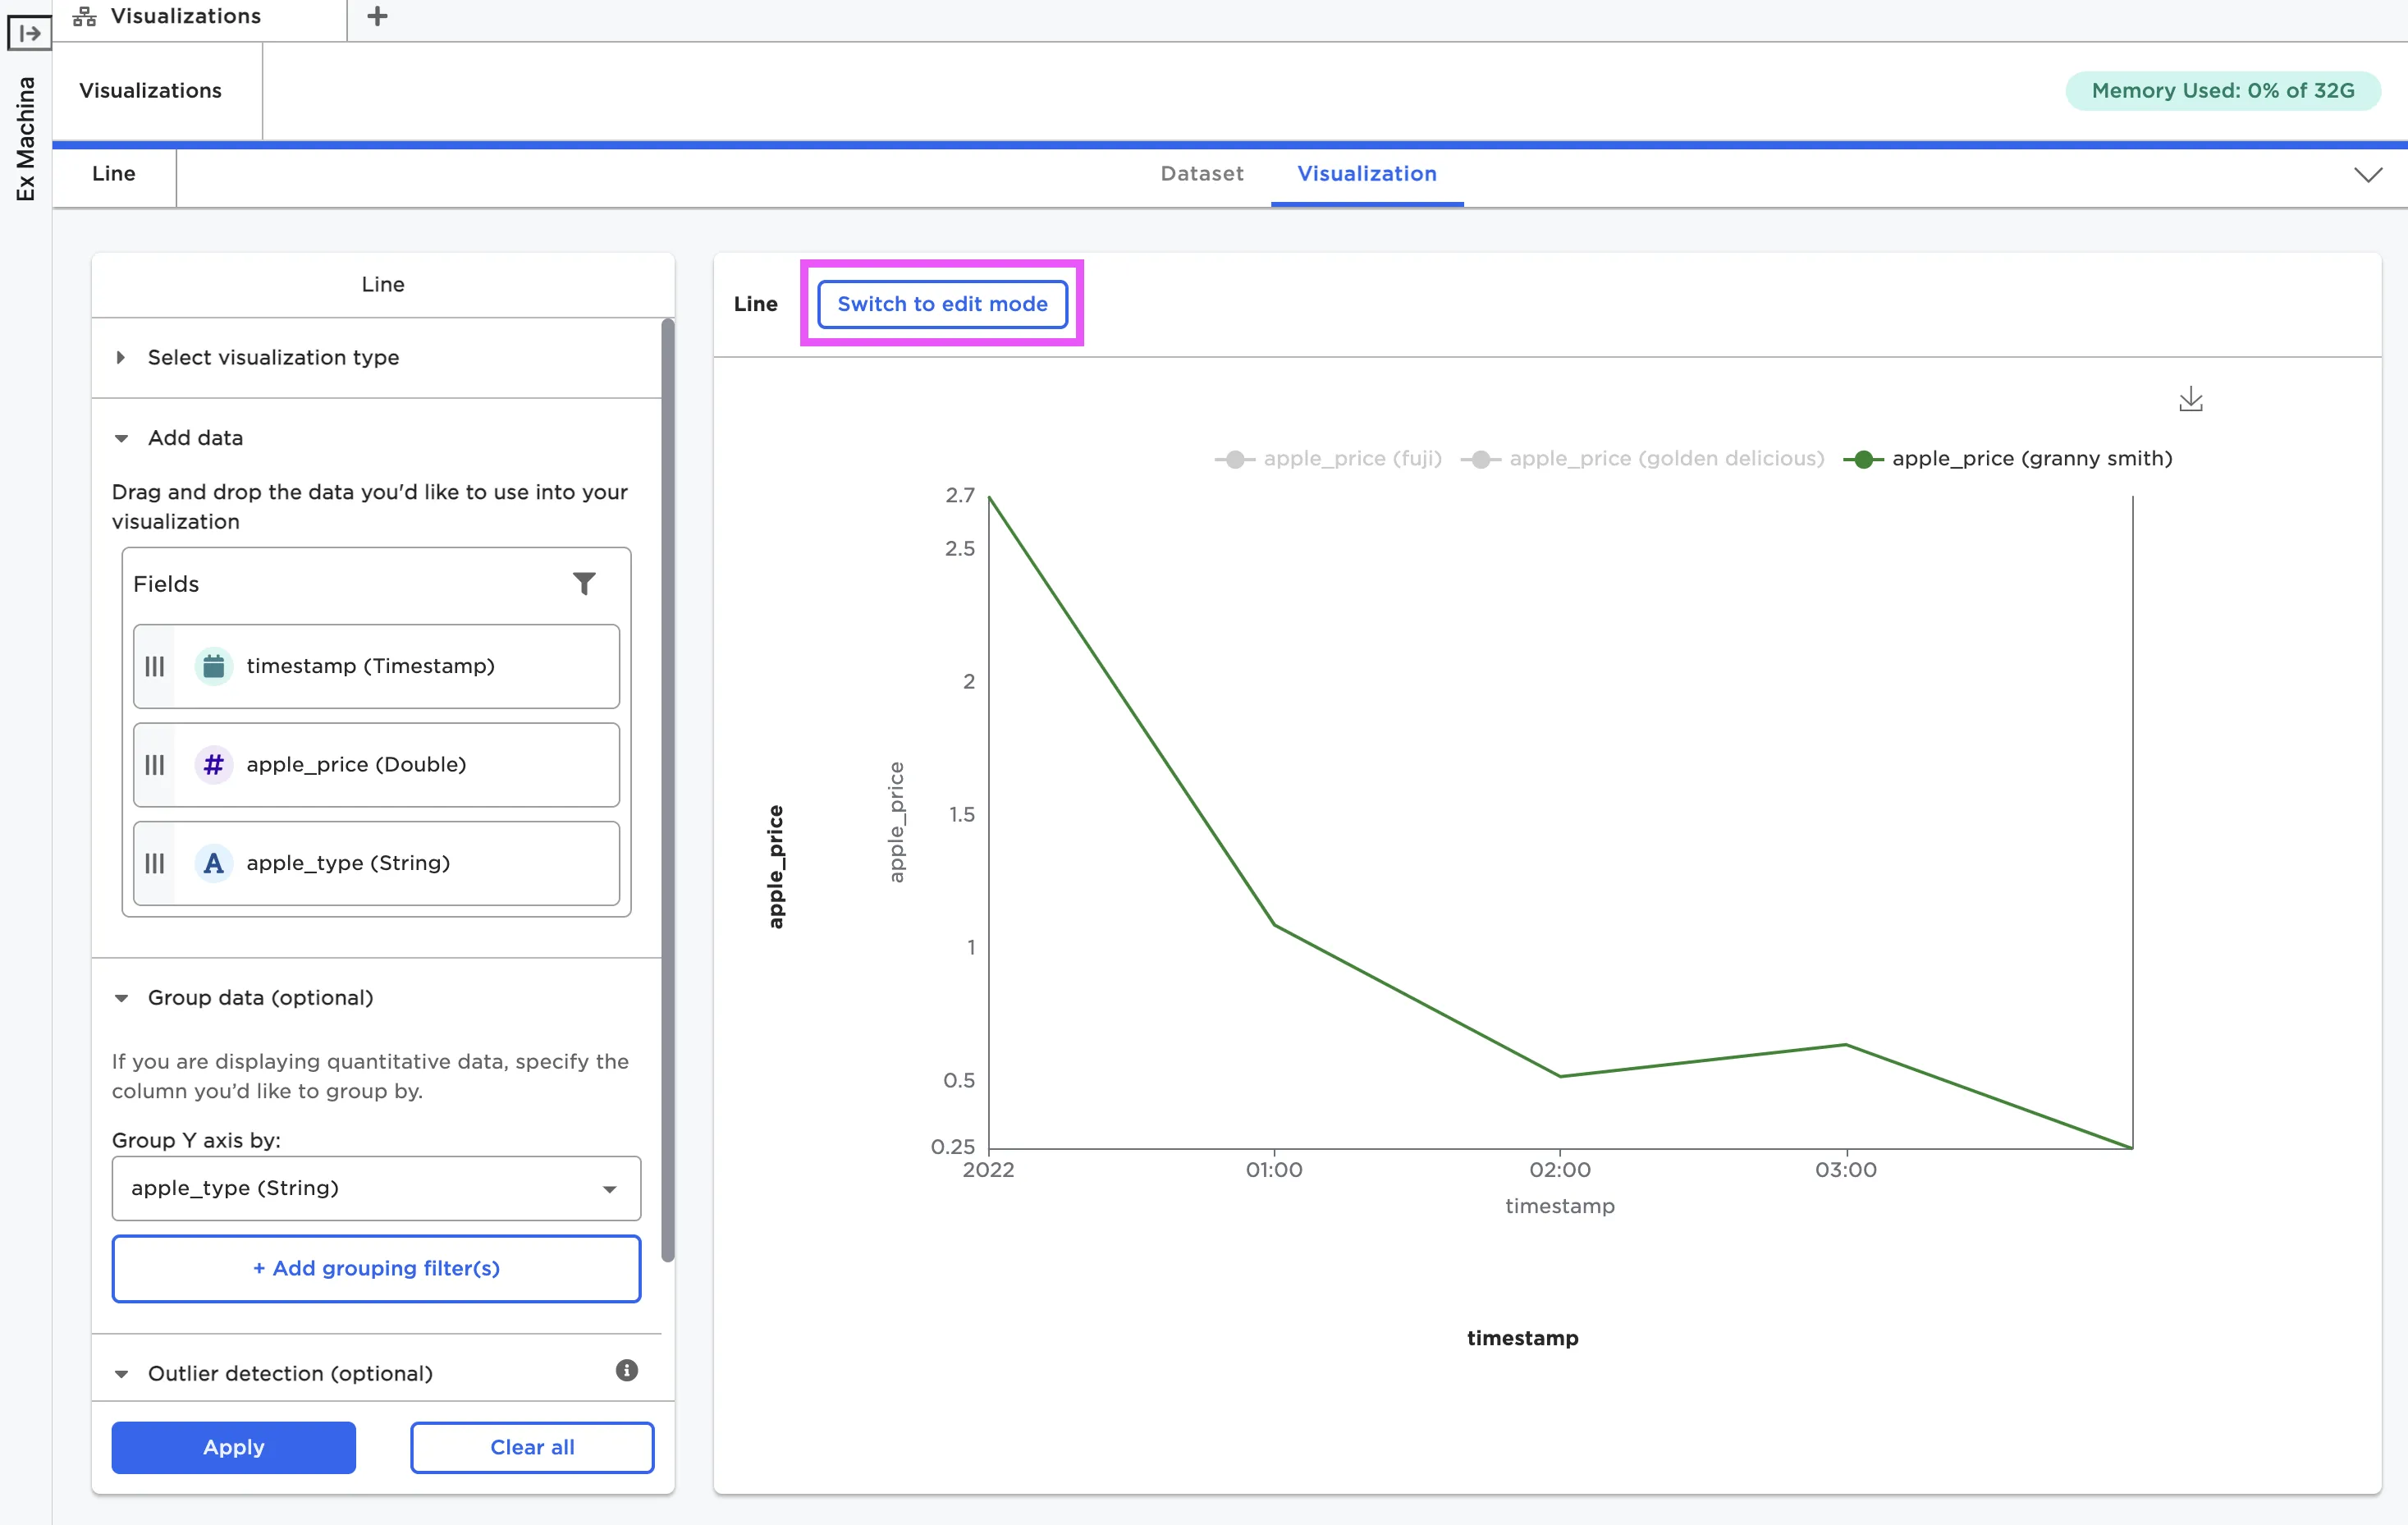
Task: Click the Apply button
Action: [233, 1447]
